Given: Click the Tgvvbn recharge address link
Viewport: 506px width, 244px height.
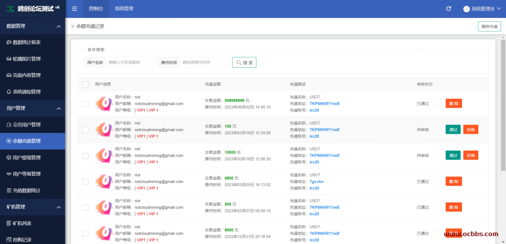Looking at the screenshot, I should point(317,181).
